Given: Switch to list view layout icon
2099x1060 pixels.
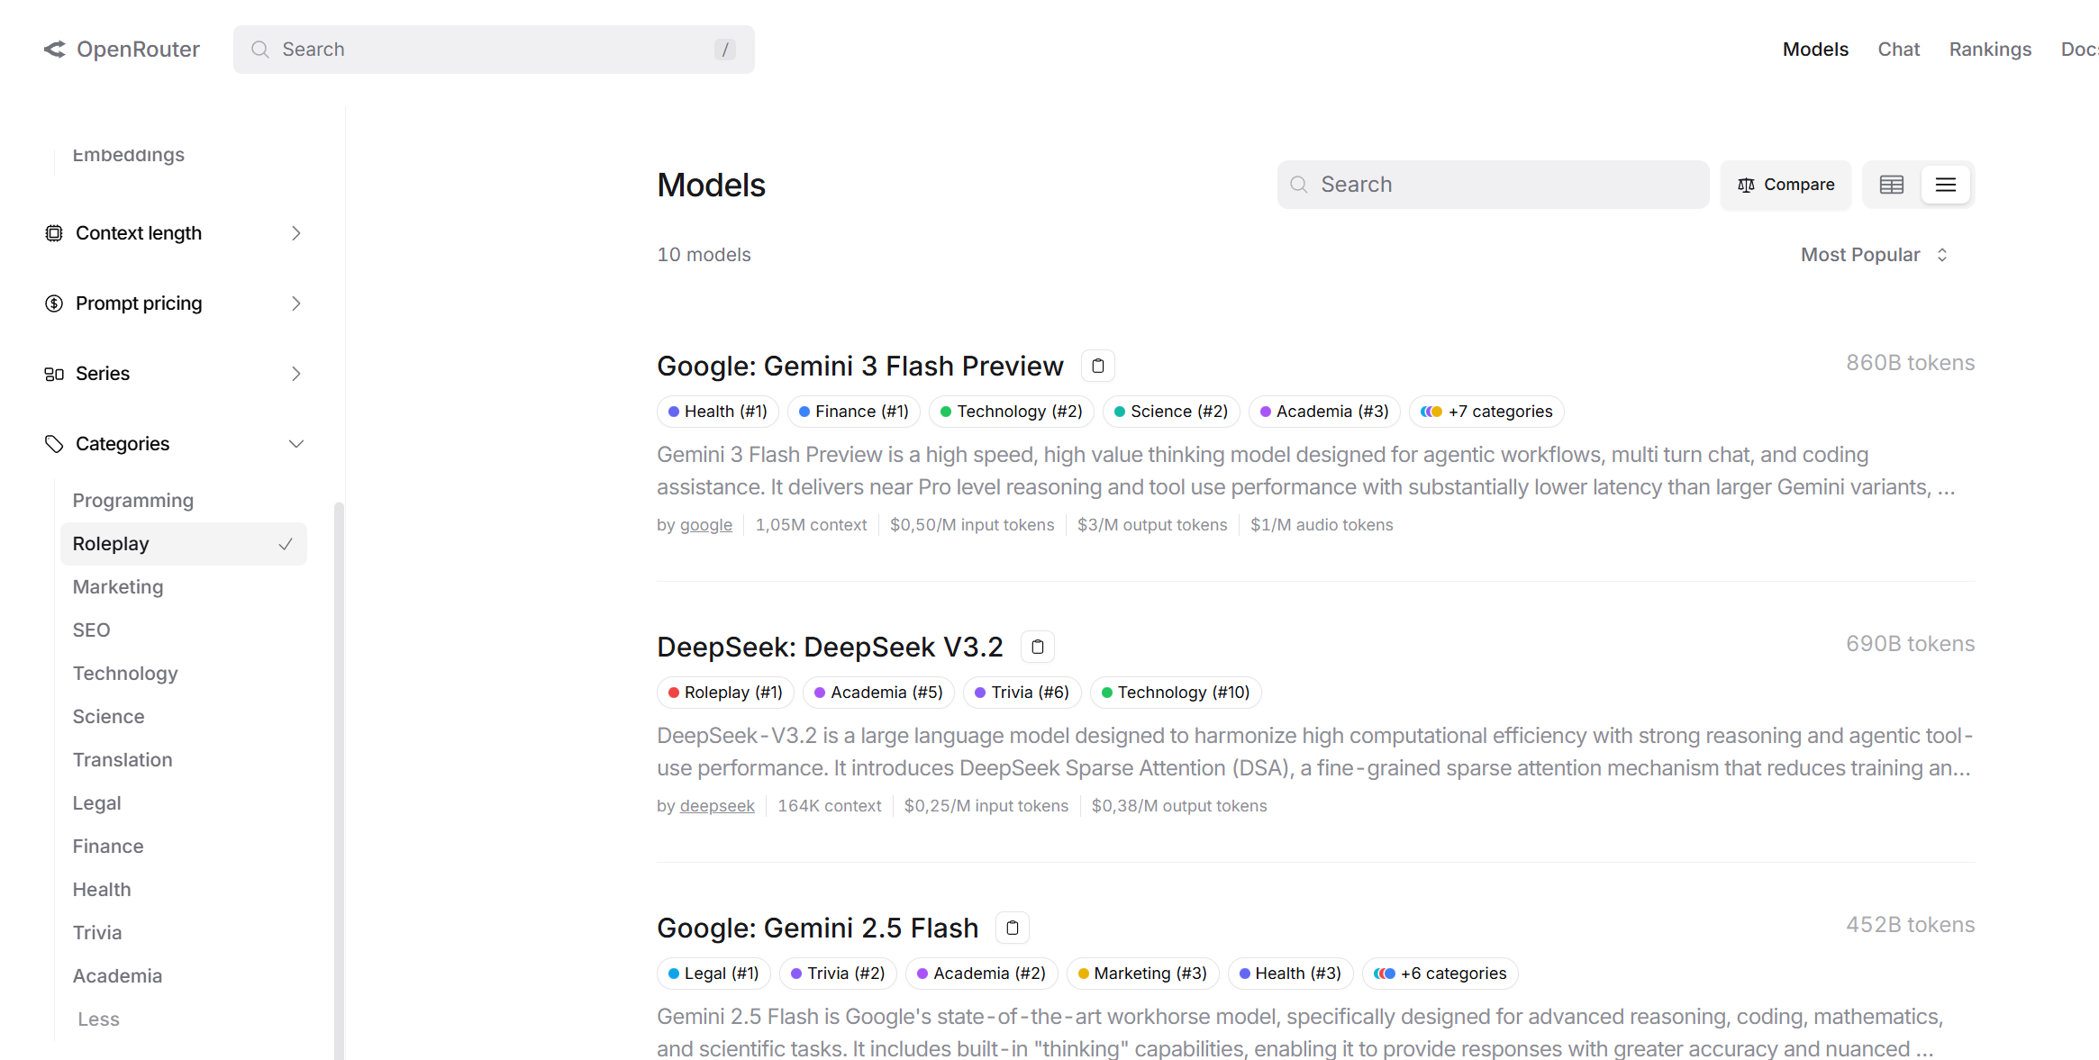Looking at the screenshot, I should (x=1946, y=185).
